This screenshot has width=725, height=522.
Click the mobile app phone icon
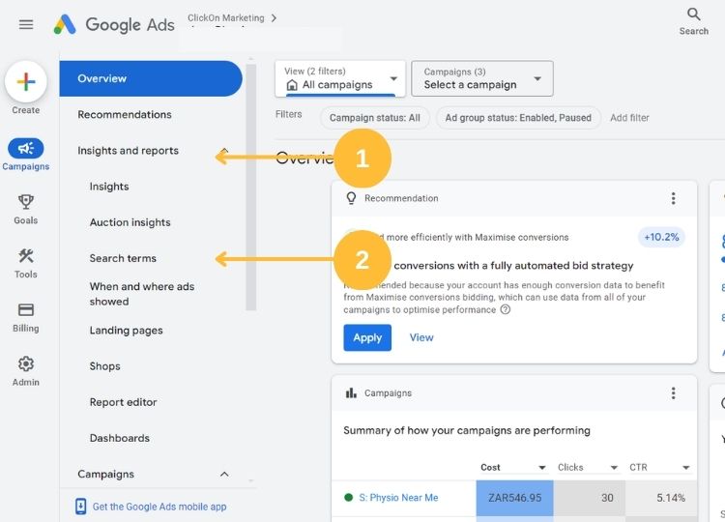click(x=80, y=507)
